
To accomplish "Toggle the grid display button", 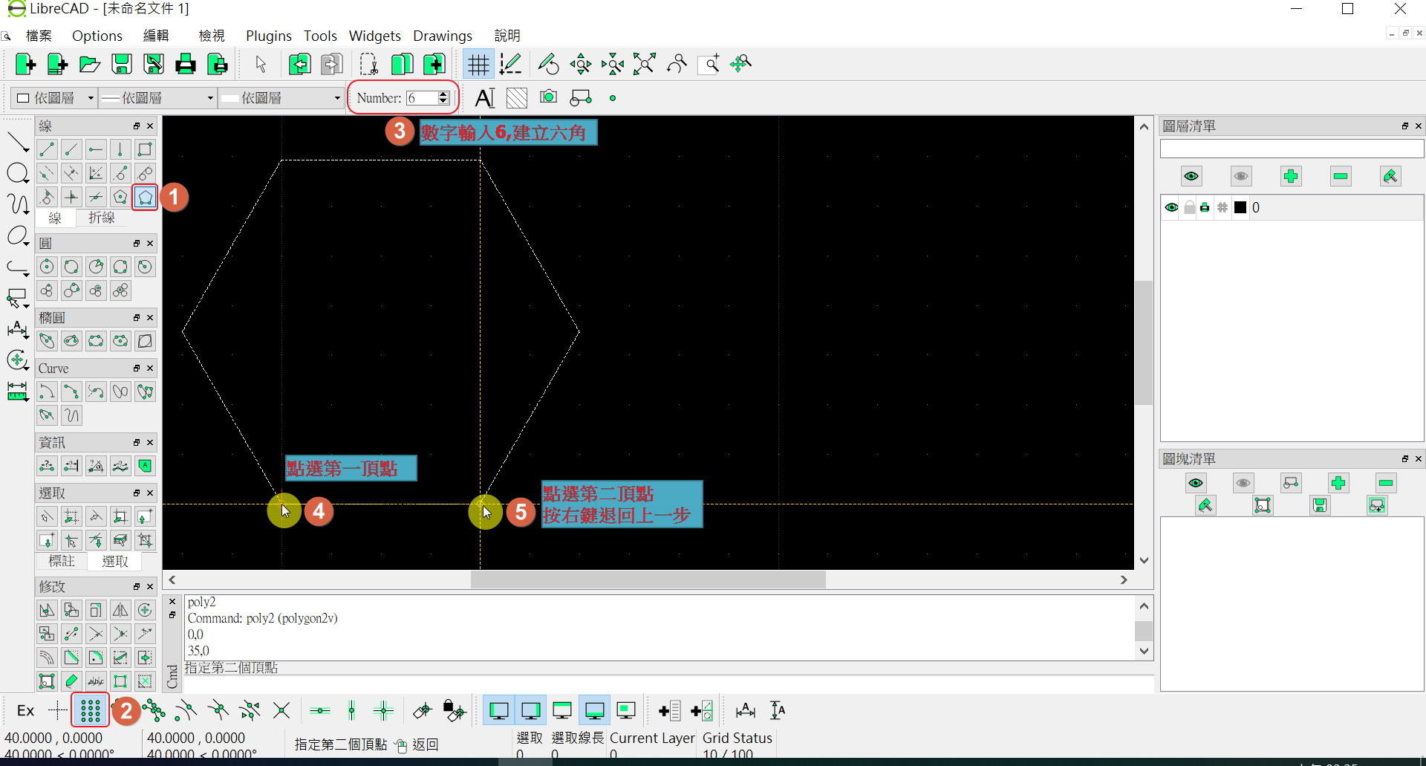I will click(478, 65).
